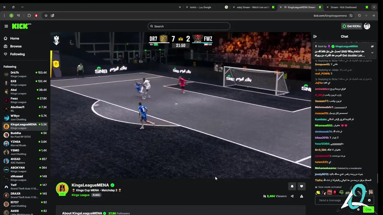
Task: Click ABOKYAN channel avatar icon
Action: tap(6, 170)
